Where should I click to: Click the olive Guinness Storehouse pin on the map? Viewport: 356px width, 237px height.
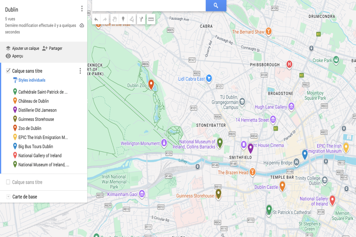coord(218,194)
